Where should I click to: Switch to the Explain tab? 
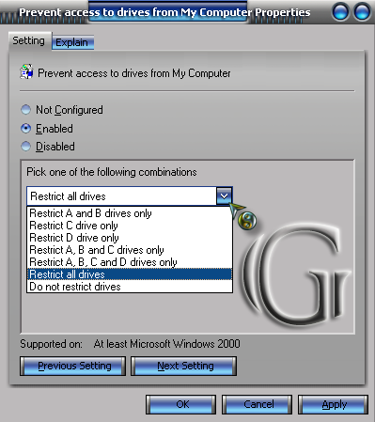72,42
